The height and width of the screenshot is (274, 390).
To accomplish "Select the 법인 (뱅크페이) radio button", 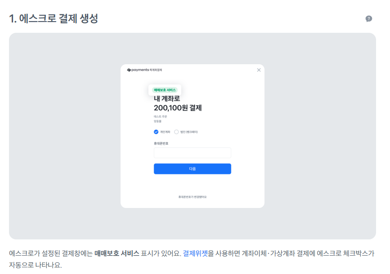I will pyautogui.click(x=176, y=132).
